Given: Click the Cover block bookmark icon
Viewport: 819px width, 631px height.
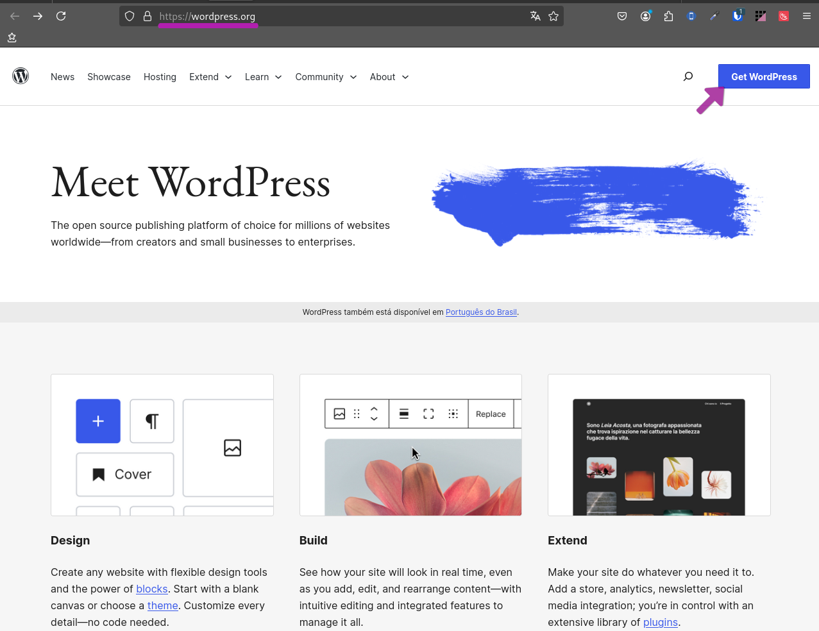Looking at the screenshot, I should coord(99,475).
